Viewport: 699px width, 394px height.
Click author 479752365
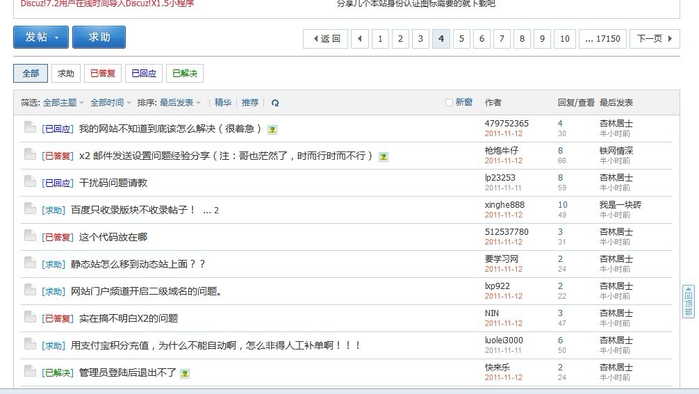[507, 124]
